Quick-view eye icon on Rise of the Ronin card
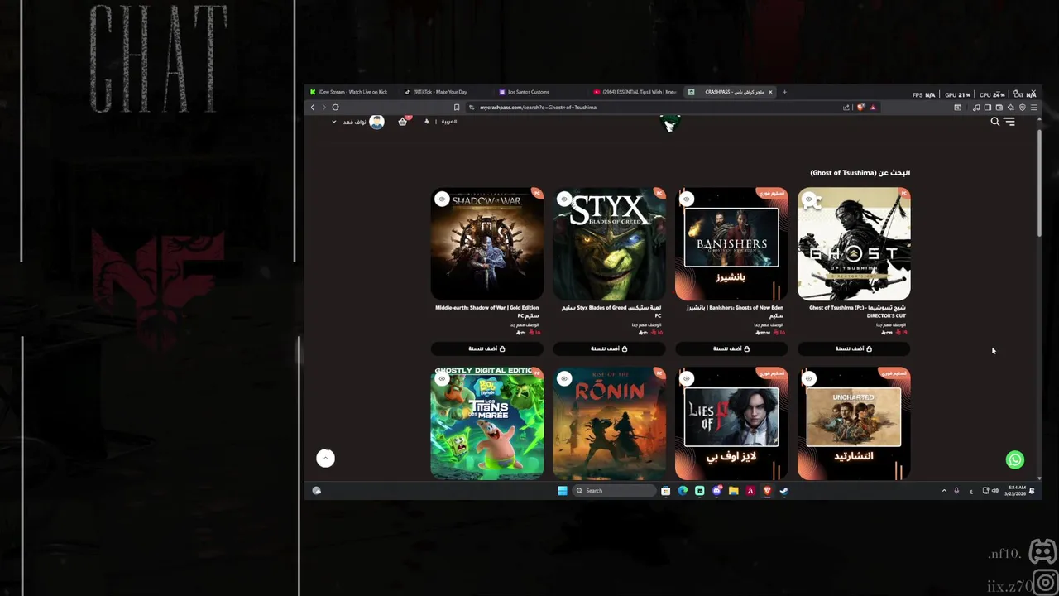The image size is (1059, 596). click(x=564, y=379)
